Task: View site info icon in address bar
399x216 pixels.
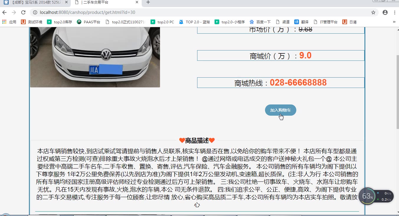Action: (x=35, y=12)
